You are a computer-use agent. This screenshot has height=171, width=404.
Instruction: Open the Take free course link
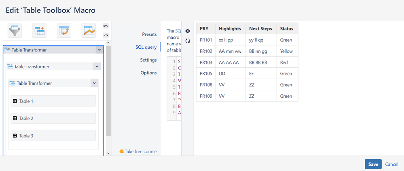tap(138, 152)
